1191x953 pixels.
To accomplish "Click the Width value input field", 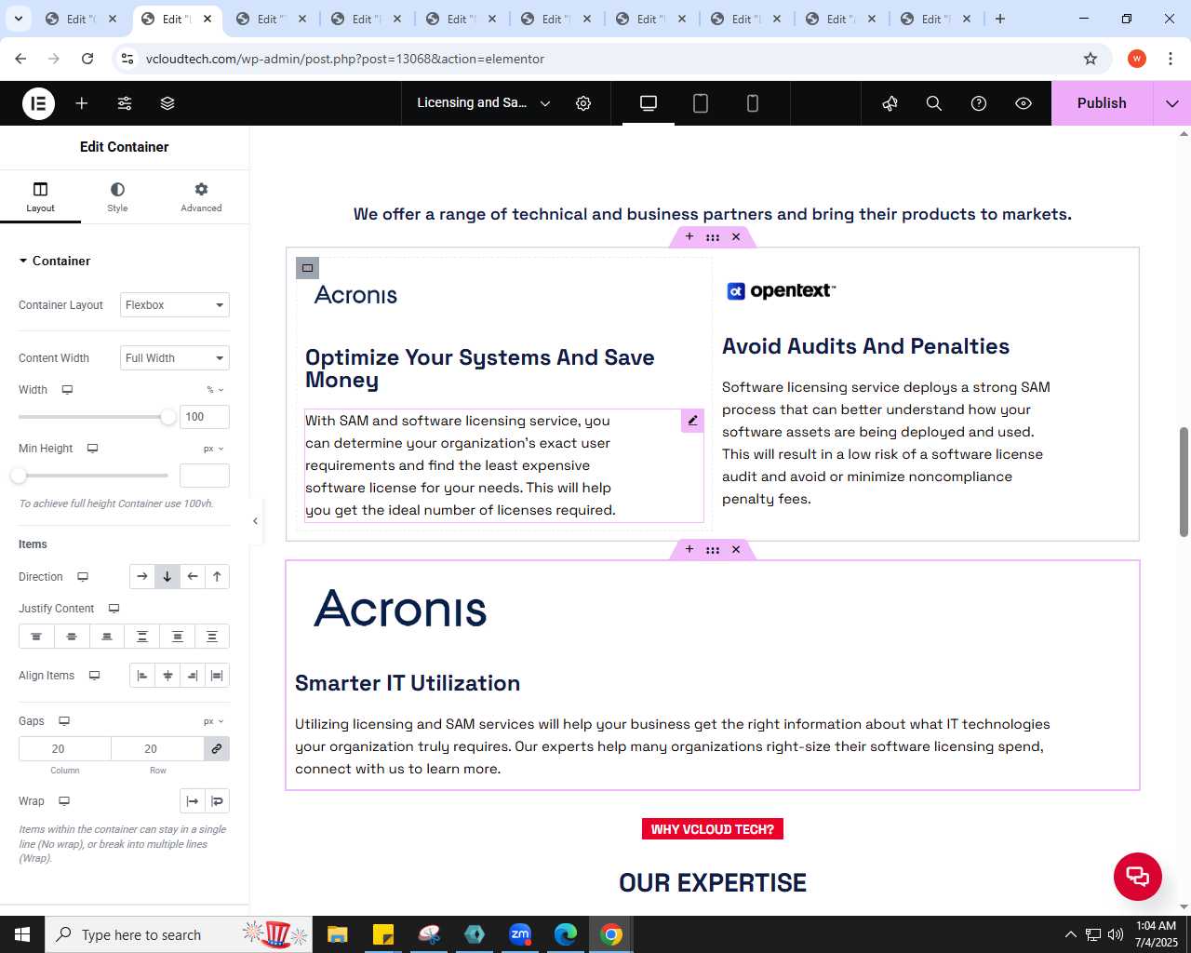I will 205,417.
